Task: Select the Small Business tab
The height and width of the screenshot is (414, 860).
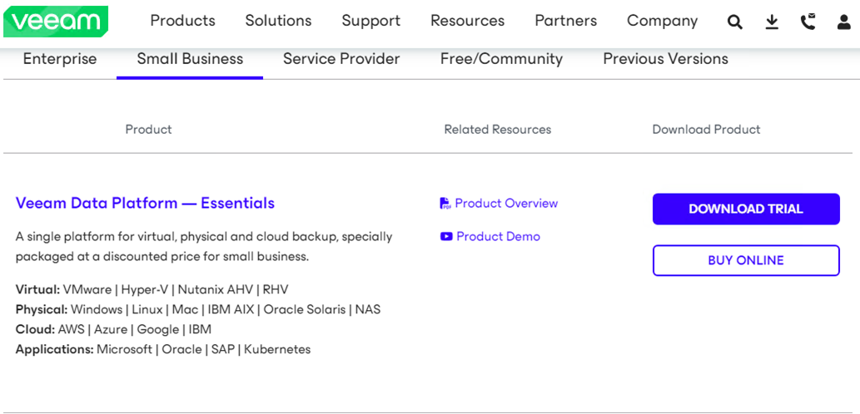Action: click(x=190, y=59)
